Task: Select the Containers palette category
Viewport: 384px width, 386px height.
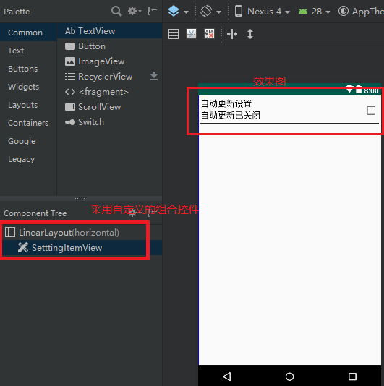Action: pyautogui.click(x=28, y=123)
